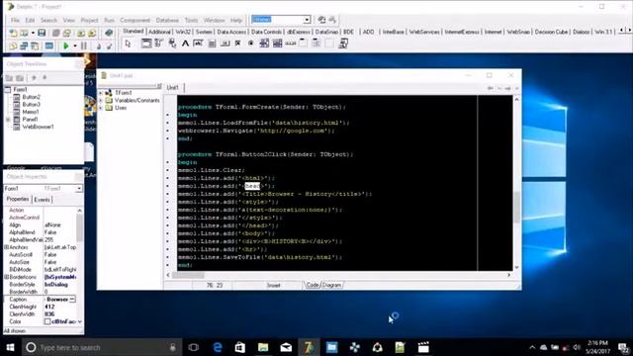Click Object TreeView move up arrow
The image size is (633, 356).
point(34,77)
